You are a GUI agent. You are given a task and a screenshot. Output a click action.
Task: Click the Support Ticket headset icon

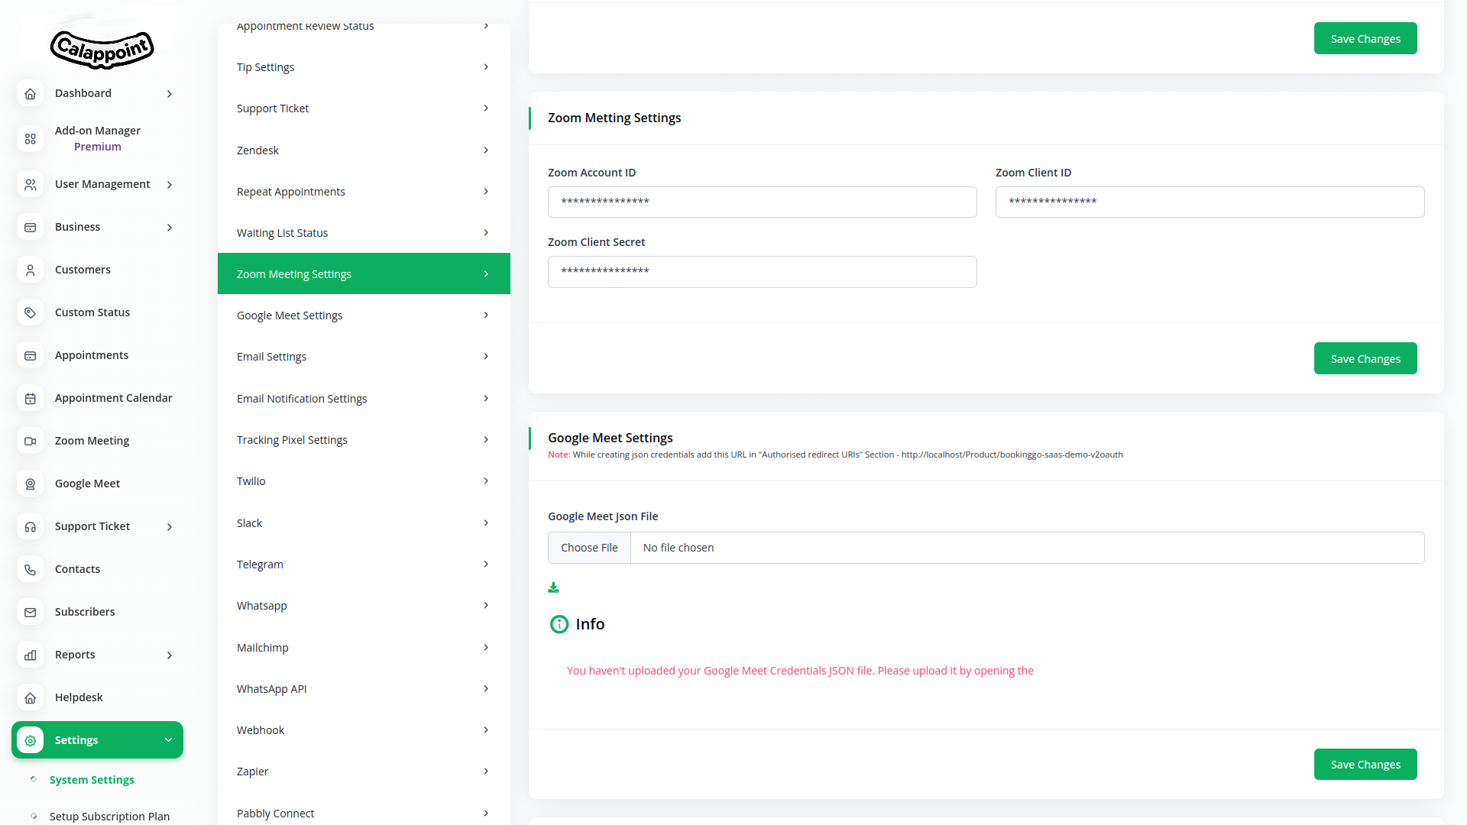tap(30, 527)
